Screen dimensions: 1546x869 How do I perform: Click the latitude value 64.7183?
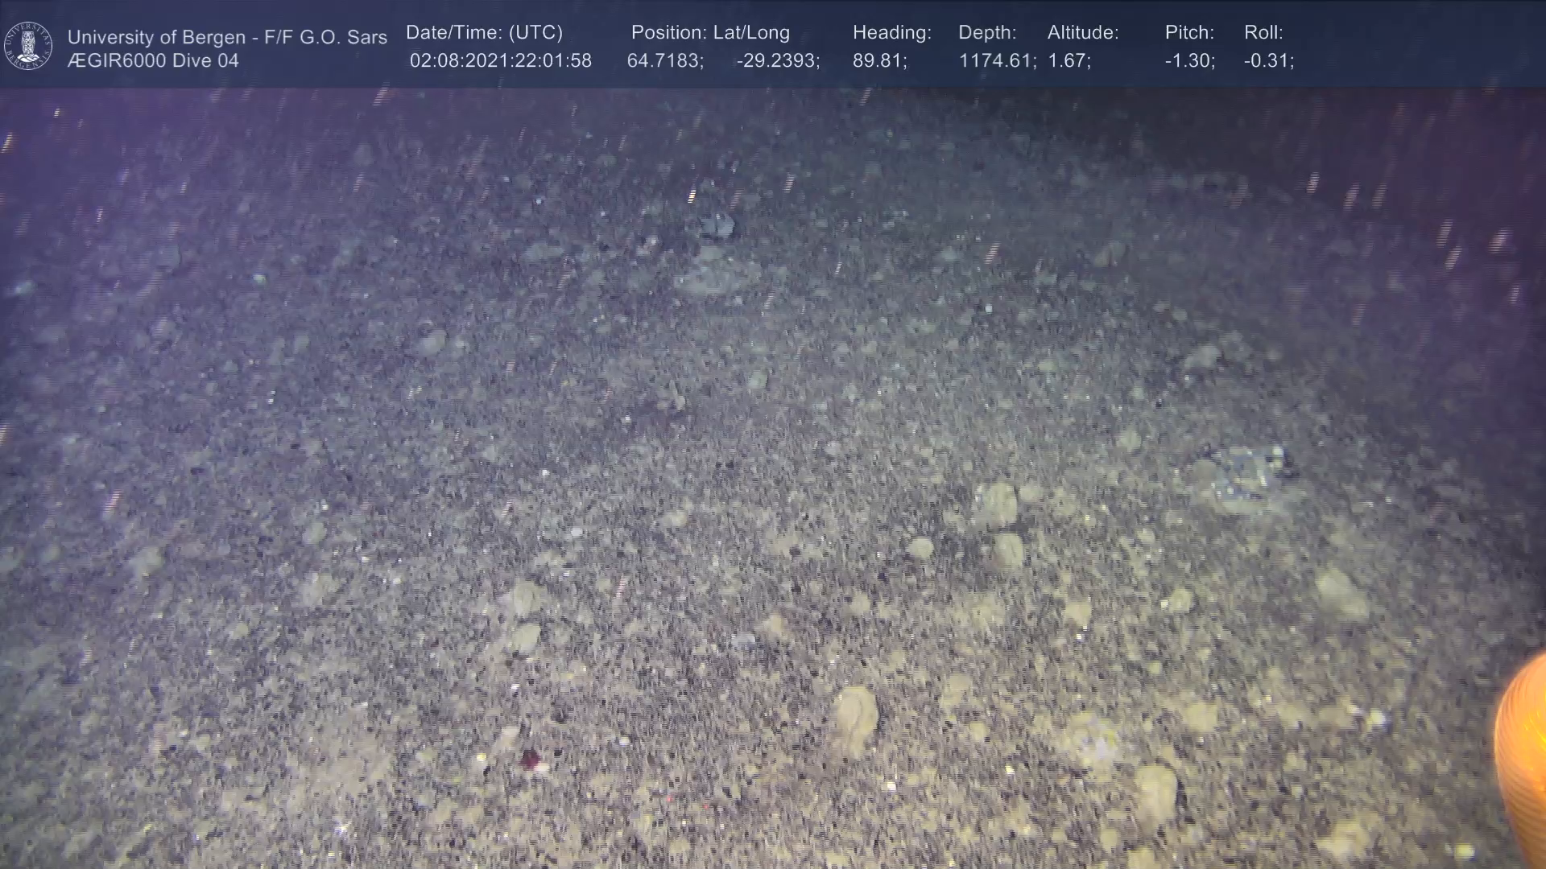click(x=665, y=61)
